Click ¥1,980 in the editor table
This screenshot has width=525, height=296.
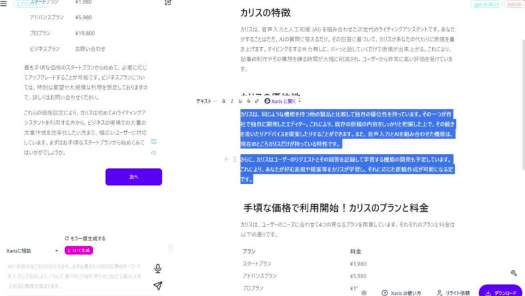(358, 264)
